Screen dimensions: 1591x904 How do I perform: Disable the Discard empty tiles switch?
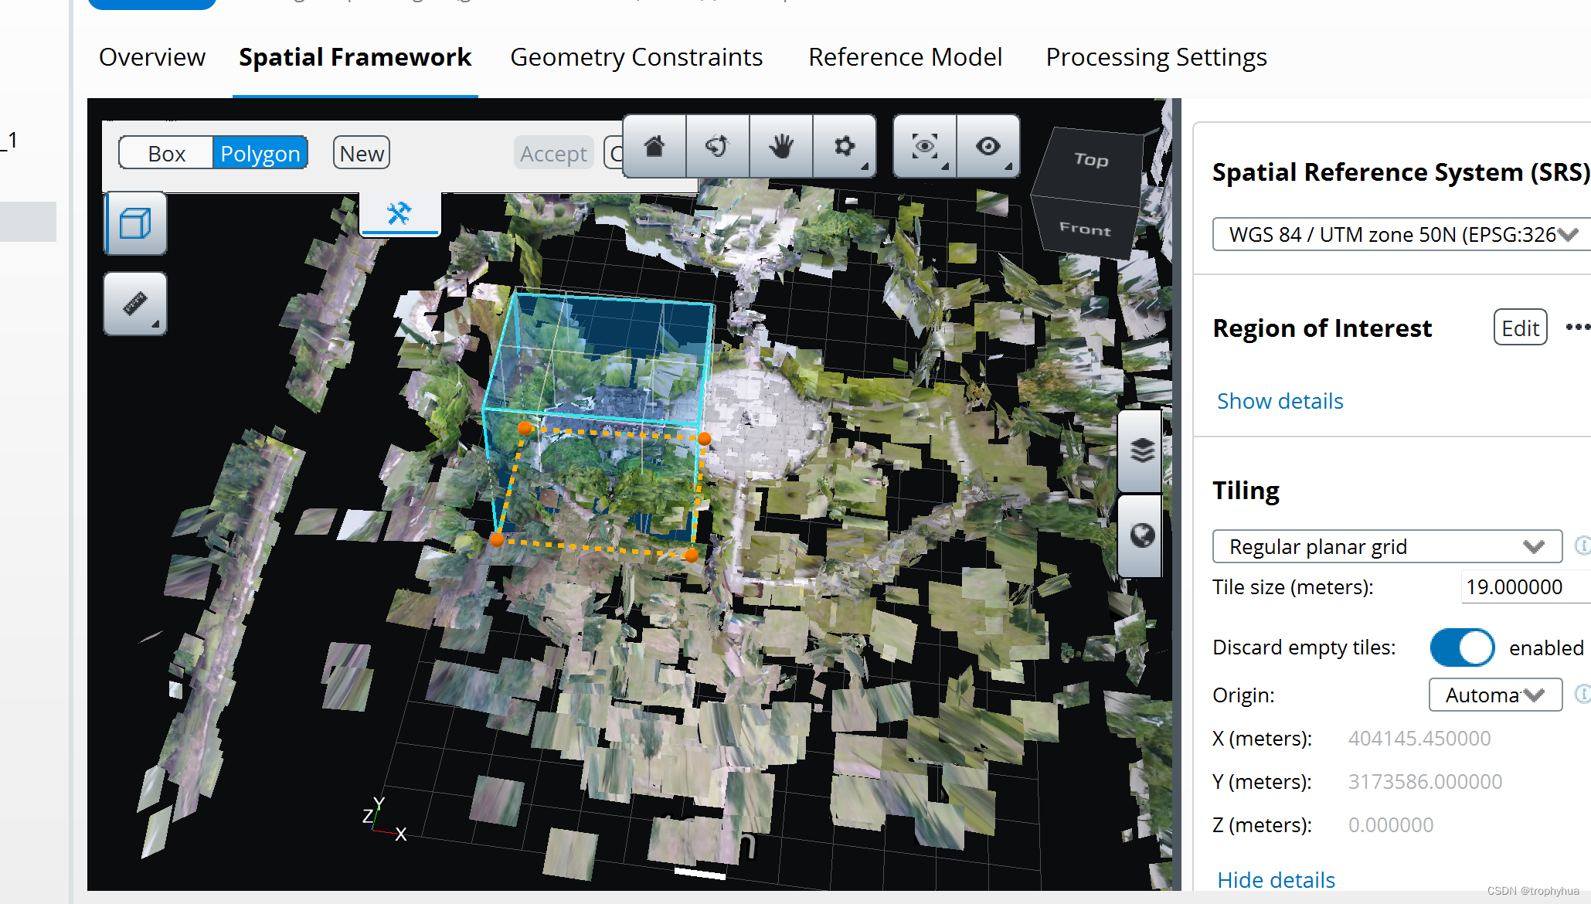1462,647
